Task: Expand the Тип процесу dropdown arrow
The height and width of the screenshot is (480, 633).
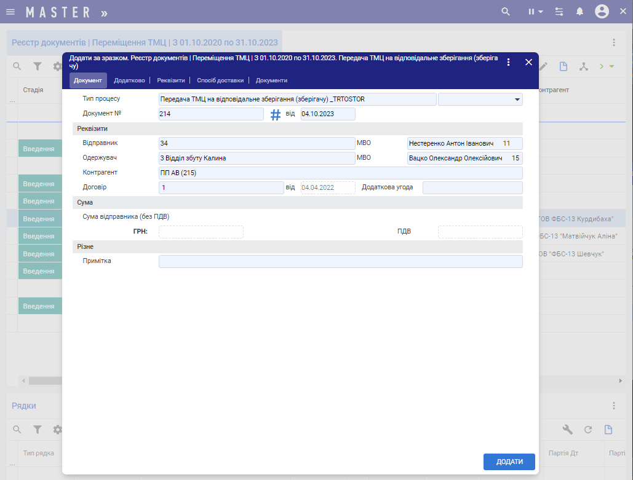Action: (517, 100)
